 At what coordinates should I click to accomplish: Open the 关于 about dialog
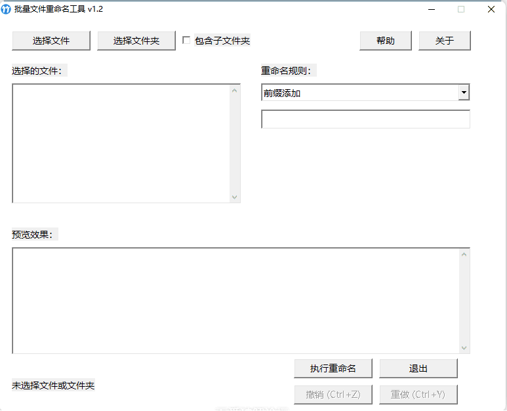pos(445,41)
